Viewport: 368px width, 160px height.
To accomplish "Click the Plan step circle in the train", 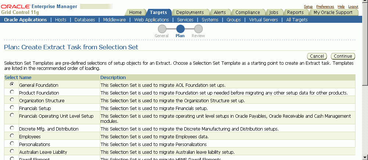I will (180, 29).
